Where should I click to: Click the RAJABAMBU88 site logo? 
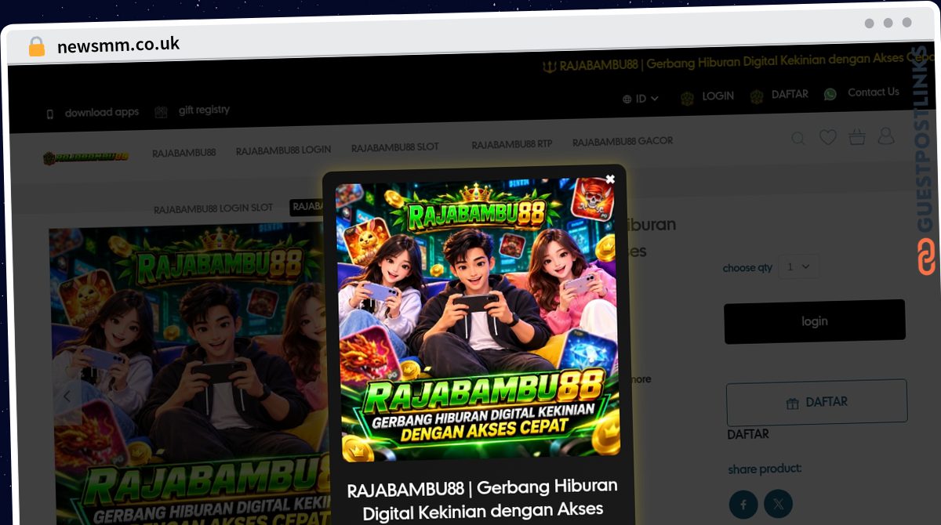point(85,157)
